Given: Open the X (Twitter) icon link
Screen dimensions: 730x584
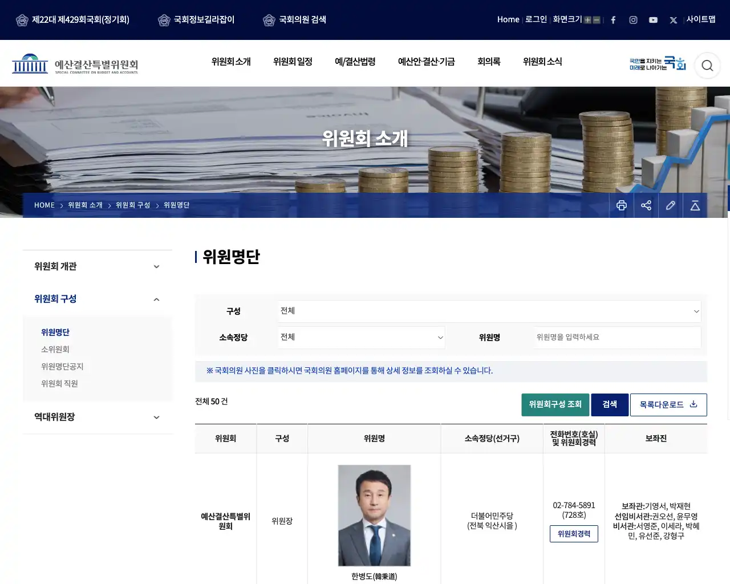Looking at the screenshot, I should point(673,20).
